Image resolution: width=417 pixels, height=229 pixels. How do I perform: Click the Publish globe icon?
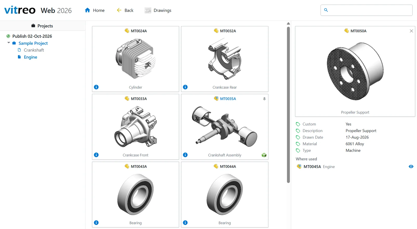[x=8, y=36]
